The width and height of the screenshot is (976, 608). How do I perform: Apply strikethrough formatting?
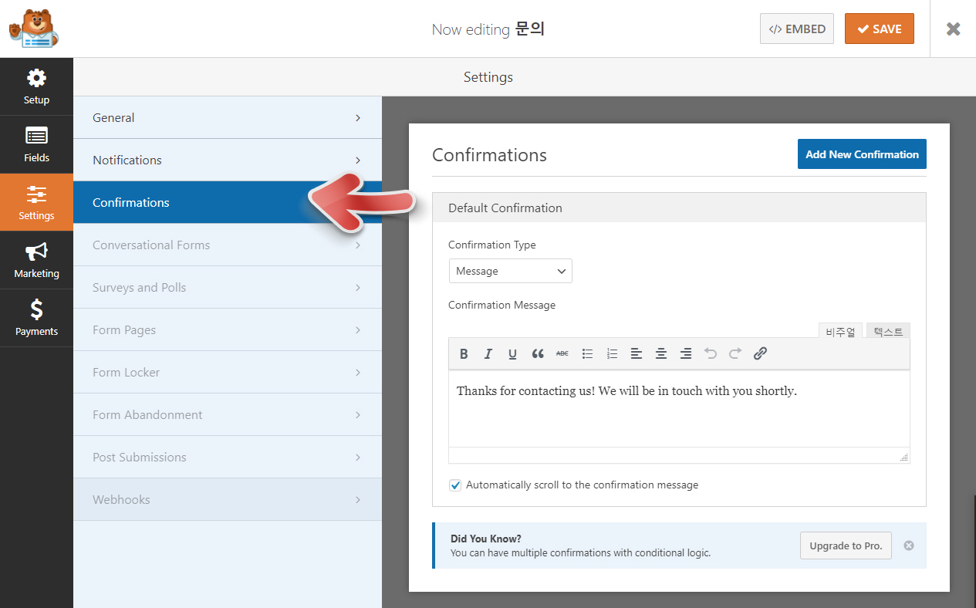(562, 353)
